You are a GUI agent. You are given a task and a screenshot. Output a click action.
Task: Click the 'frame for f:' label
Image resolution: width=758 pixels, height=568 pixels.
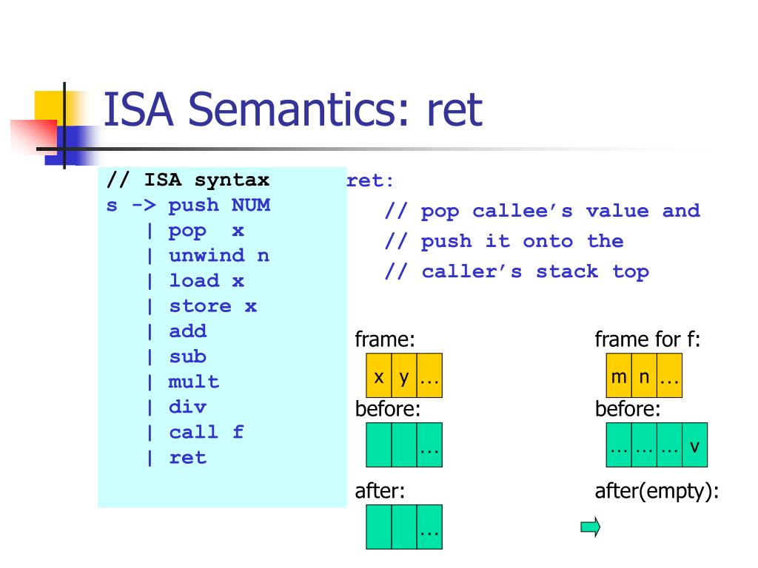pyautogui.click(x=648, y=339)
